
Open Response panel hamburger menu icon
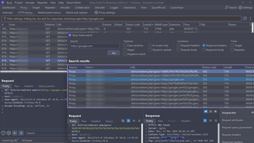click(216, 121)
